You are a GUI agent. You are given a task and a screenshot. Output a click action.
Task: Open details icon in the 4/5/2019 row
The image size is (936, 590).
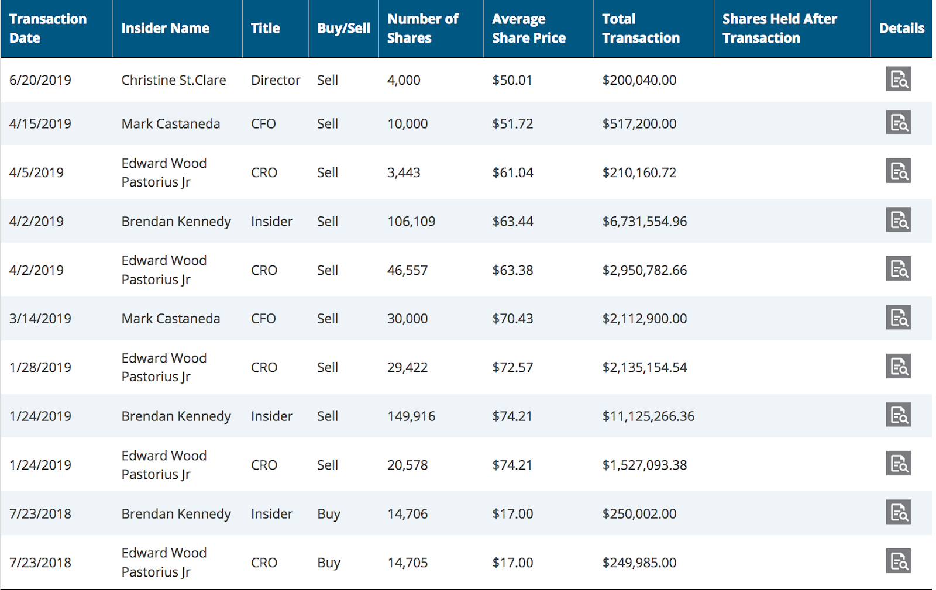[898, 171]
